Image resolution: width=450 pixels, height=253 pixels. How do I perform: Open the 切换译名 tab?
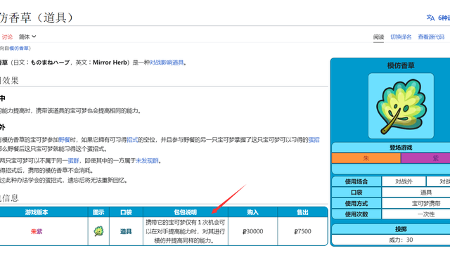click(401, 37)
